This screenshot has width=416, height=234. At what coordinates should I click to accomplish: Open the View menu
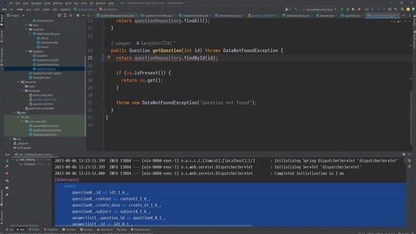(x=25, y=3)
